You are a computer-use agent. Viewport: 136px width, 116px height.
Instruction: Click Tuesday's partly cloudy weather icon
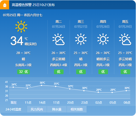point(59,39)
